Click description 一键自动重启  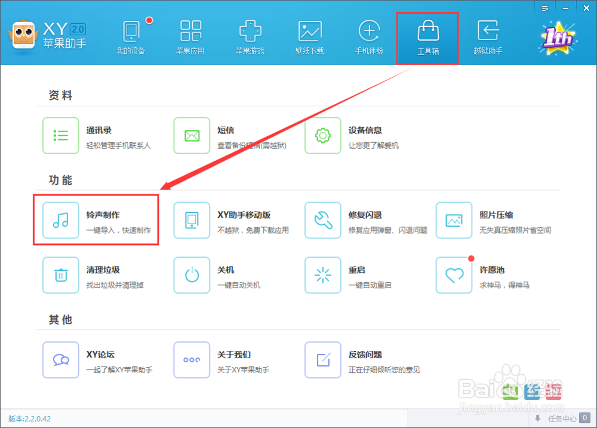[370, 285]
